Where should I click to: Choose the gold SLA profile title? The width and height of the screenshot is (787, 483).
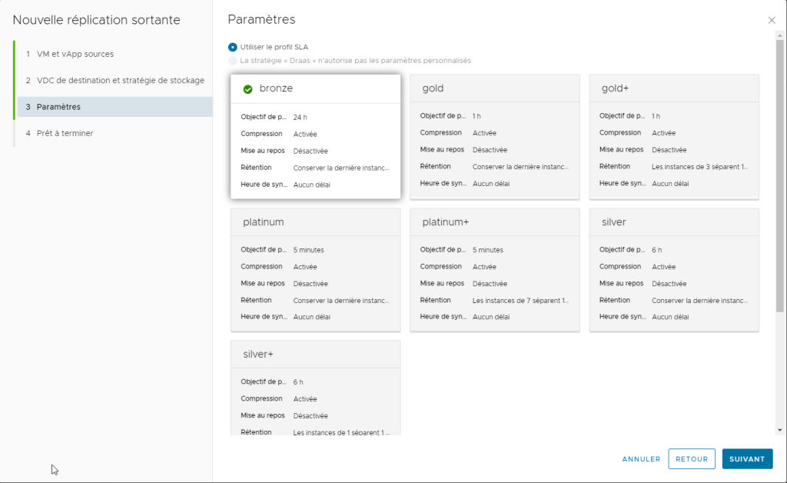click(x=433, y=88)
